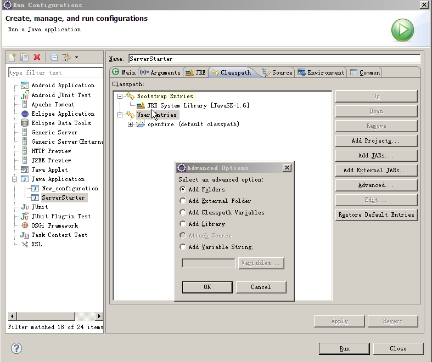Image resolution: width=432 pixels, height=362 pixels.
Task: Click the Collapse All toolbar icon
Action: (x=54, y=57)
